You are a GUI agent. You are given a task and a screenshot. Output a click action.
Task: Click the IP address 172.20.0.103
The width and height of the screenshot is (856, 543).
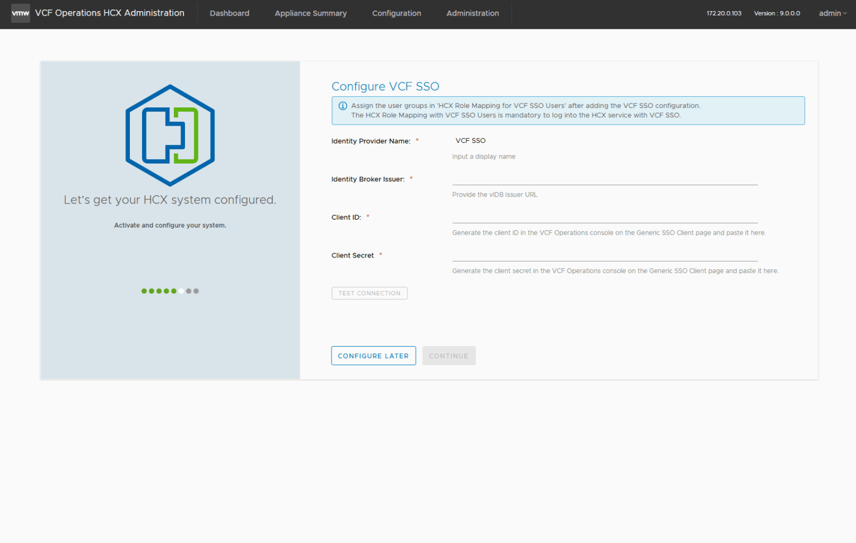723,13
